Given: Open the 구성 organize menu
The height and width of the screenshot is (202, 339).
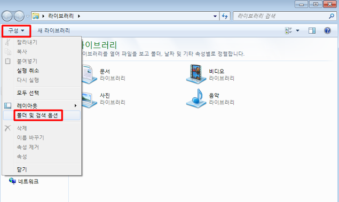Looking at the screenshot, I should point(16,31).
